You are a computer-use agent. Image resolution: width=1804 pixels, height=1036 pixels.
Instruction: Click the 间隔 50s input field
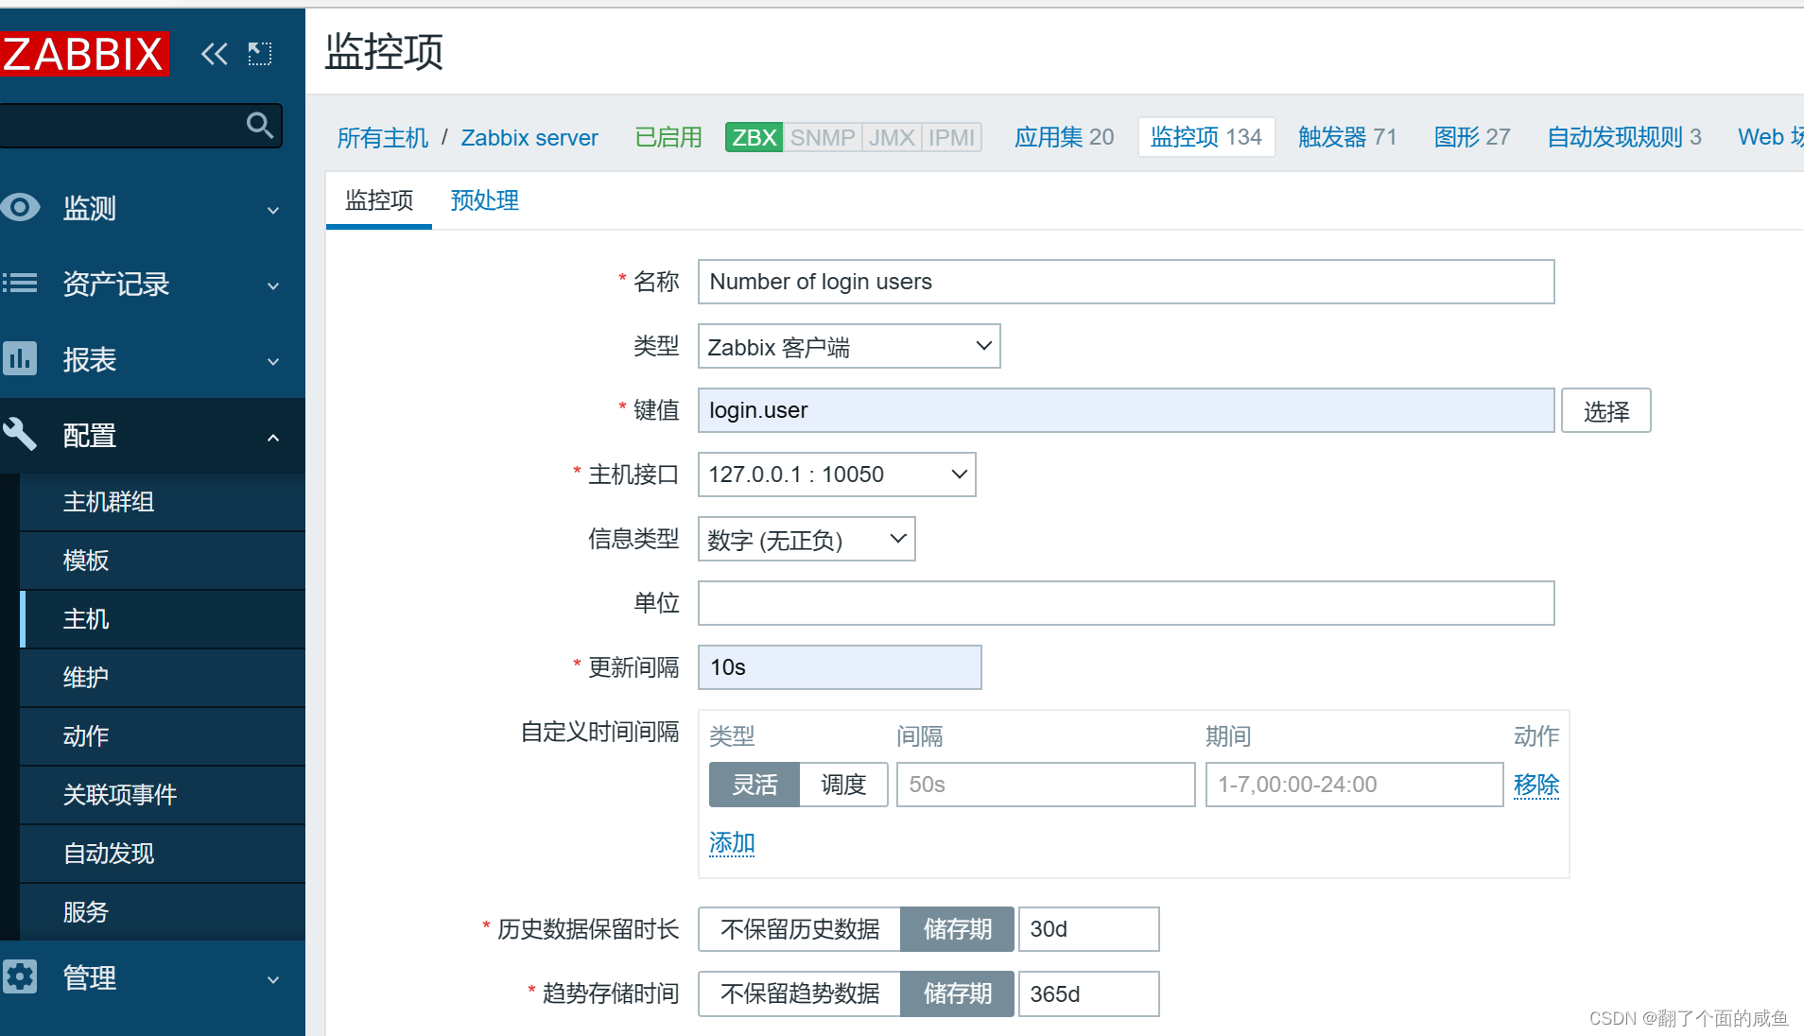coord(1046,785)
